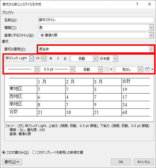156x168 pixels.
Task: Click the borders grid icon
Action: pyautogui.click(x=106, y=69)
